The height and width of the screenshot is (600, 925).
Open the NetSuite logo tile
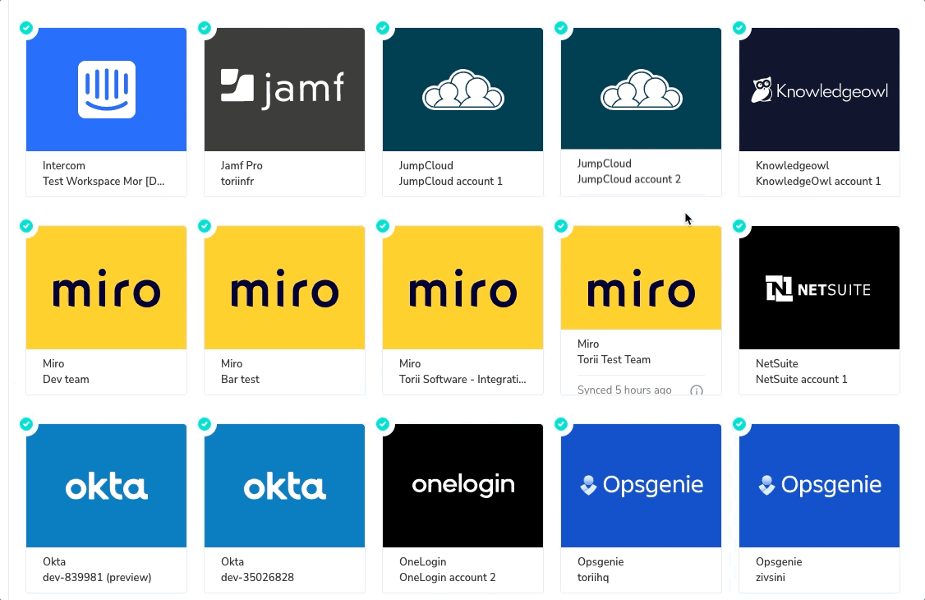[x=819, y=288]
